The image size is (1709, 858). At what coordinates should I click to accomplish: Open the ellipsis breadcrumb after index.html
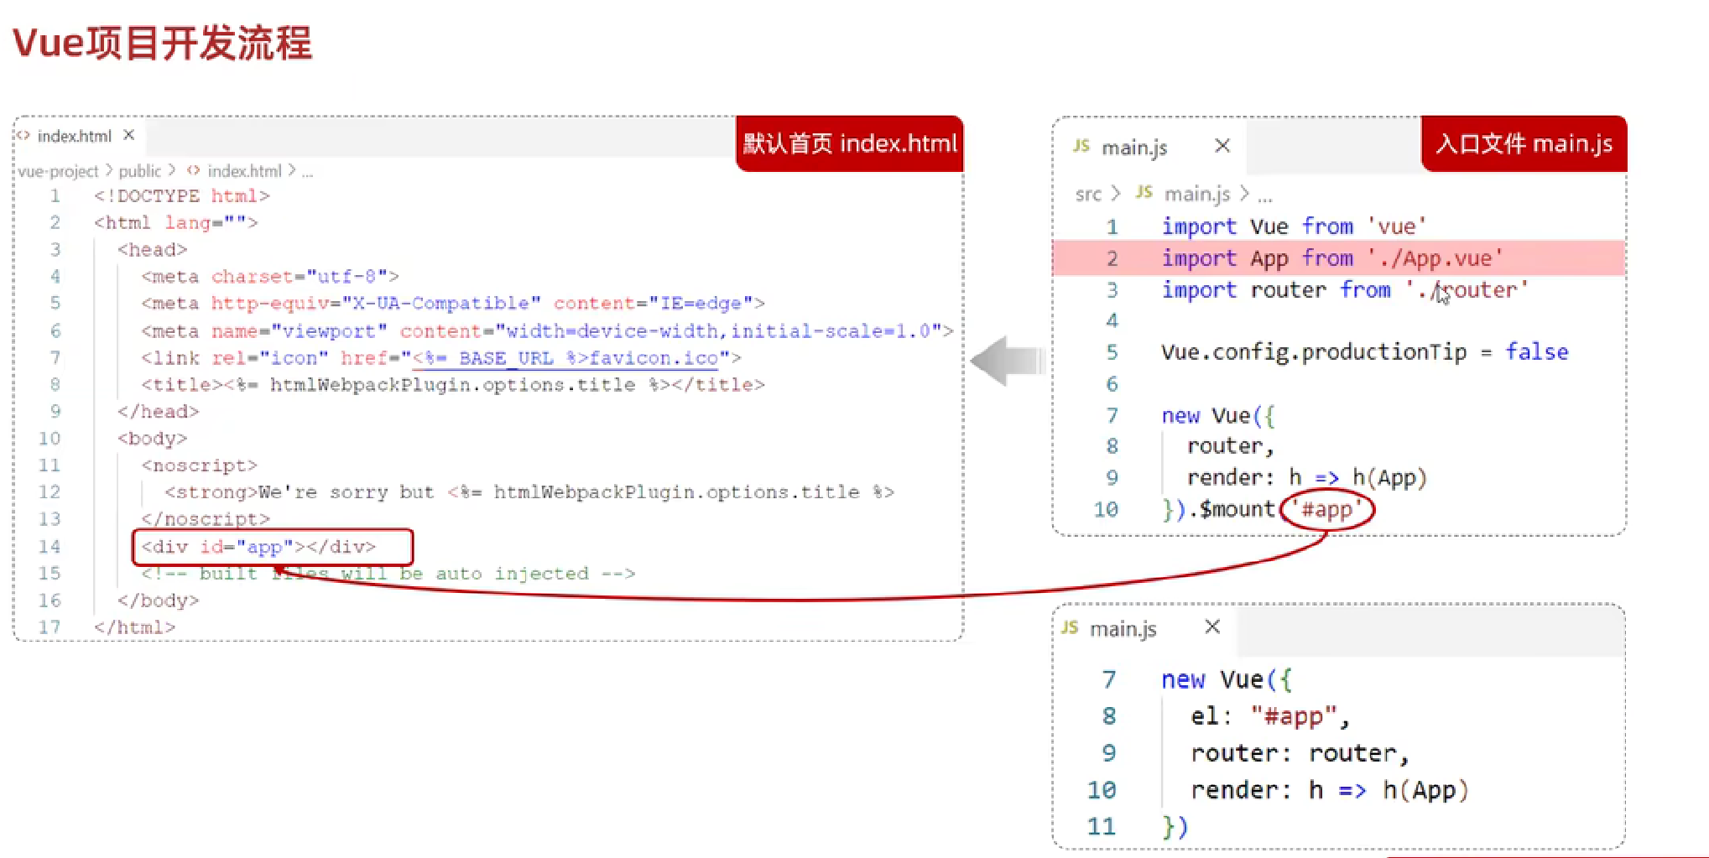308,172
